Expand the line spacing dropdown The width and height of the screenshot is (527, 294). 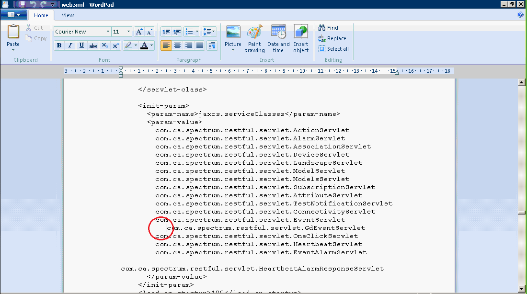(209, 32)
